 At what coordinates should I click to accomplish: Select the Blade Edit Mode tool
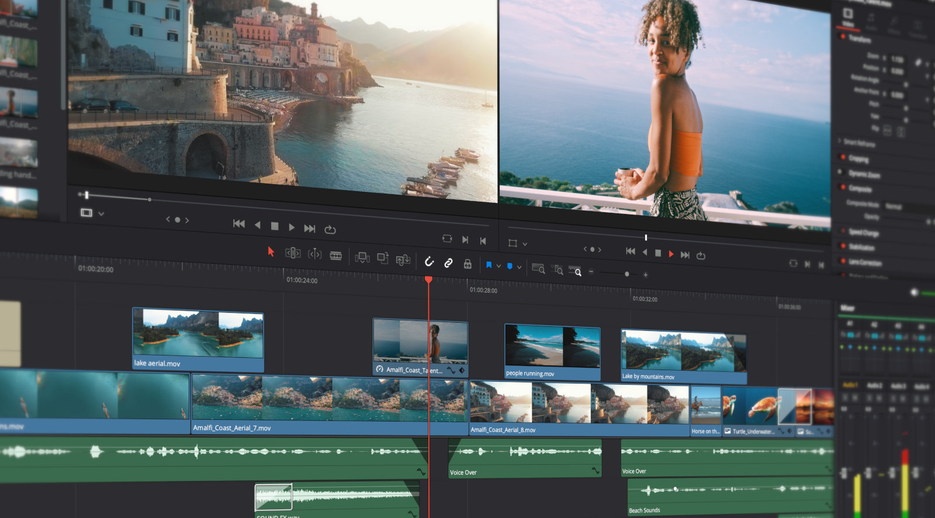click(x=335, y=255)
